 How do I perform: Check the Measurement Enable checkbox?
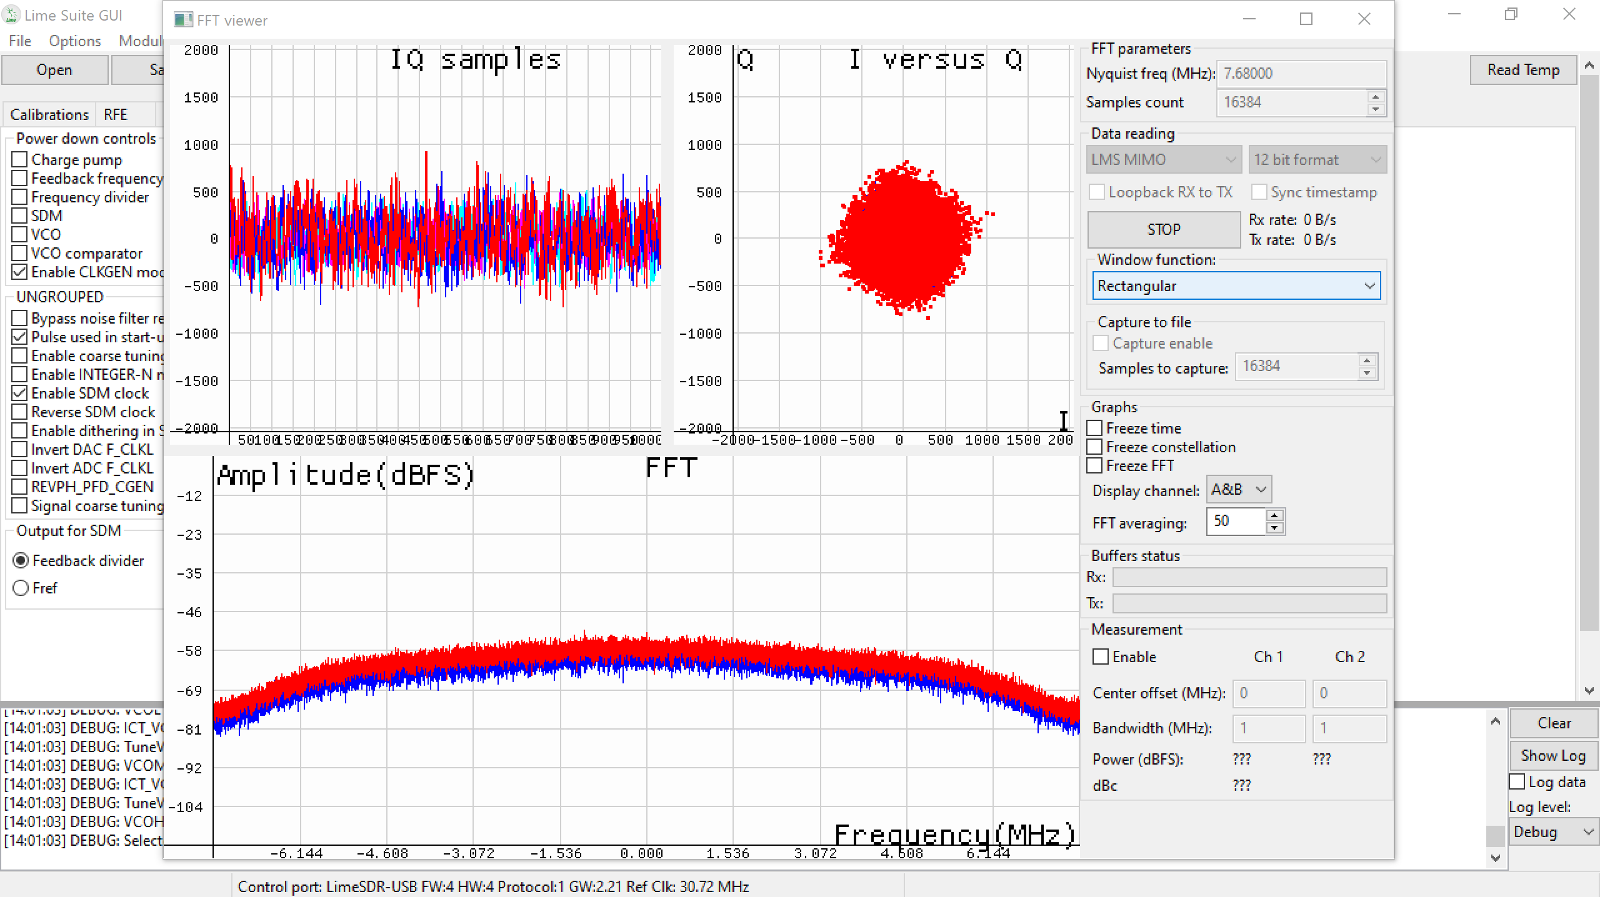1101,657
